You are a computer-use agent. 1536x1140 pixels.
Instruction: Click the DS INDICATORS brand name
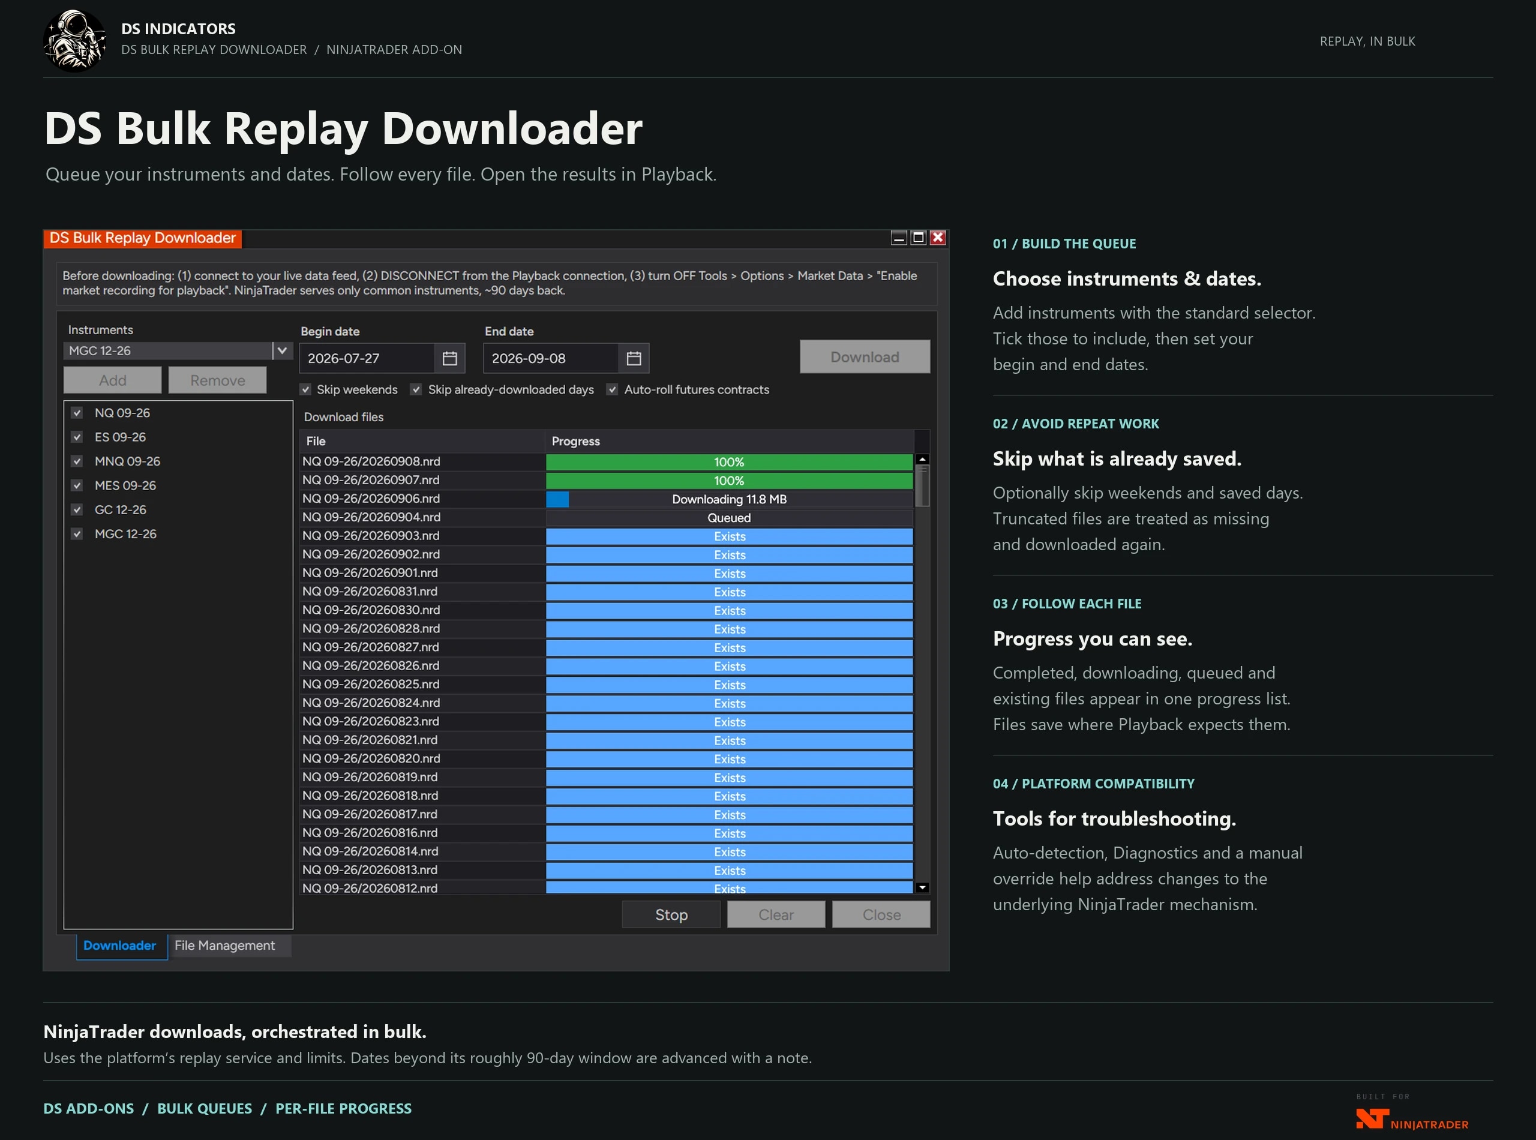click(x=179, y=29)
